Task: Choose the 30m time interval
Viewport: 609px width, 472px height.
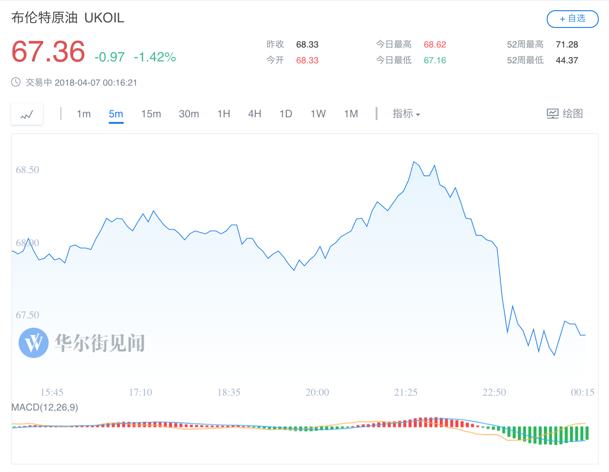Action: [189, 114]
